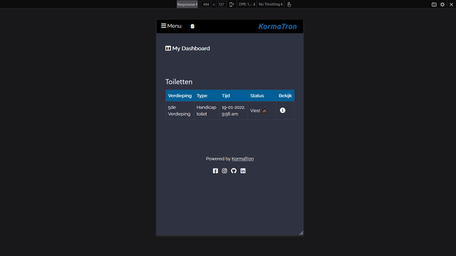Image resolution: width=456 pixels, height=256 pixels.
Task: Click the Type column header
Action: tap(207, 95)
